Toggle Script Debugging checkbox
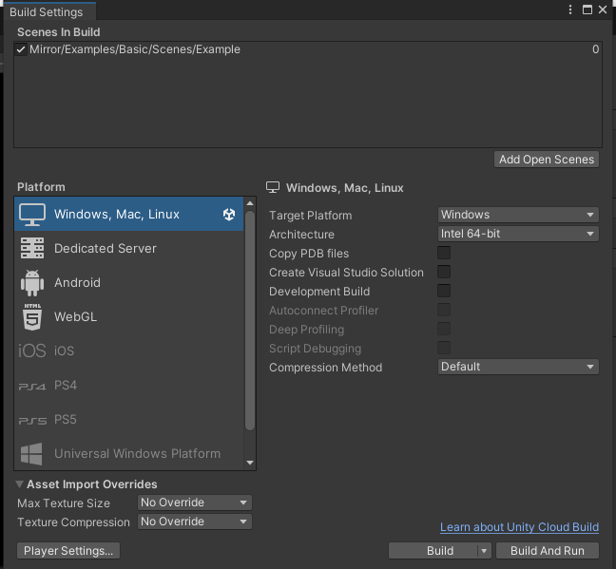Image resolution: width=616 pixels, height=569 pixels. tap(444, 348)
